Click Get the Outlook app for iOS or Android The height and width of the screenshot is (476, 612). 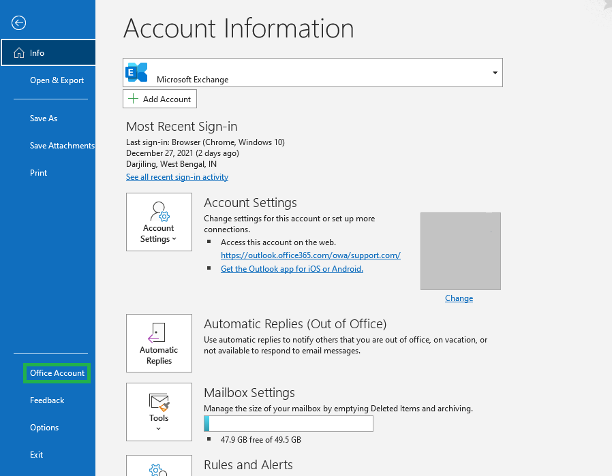[x=292, y=269]
